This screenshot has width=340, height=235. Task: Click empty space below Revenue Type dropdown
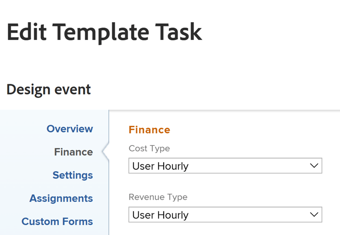(x=225, y=229)
